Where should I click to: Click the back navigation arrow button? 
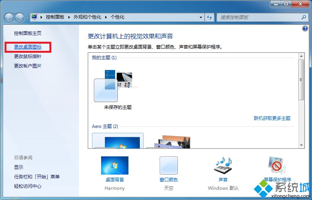pos(9,17)
